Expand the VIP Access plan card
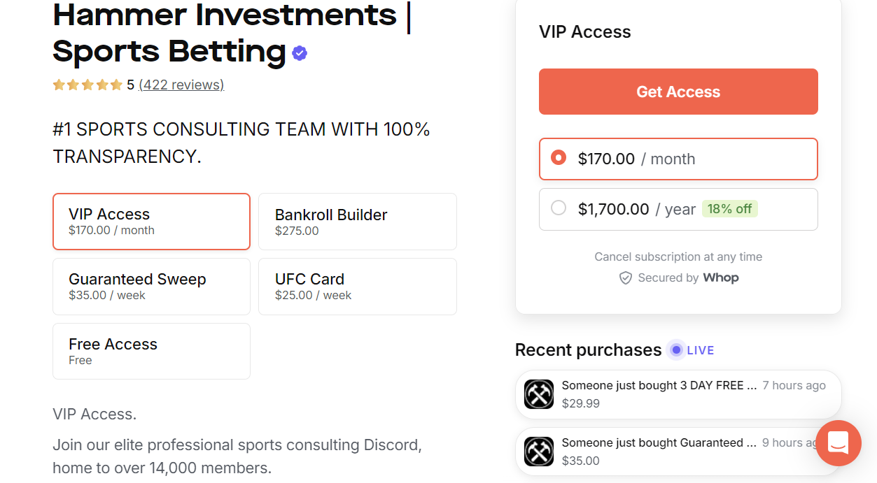This screenshot has height=483, width=877. tap(151, 221)
